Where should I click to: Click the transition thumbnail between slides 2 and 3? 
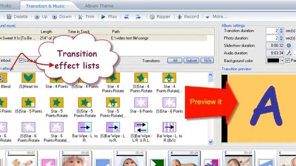[x=103, y=163]
